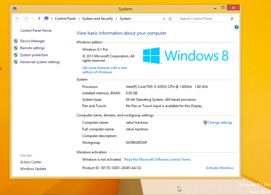Click shield icon beside System protection

point(16,55)
